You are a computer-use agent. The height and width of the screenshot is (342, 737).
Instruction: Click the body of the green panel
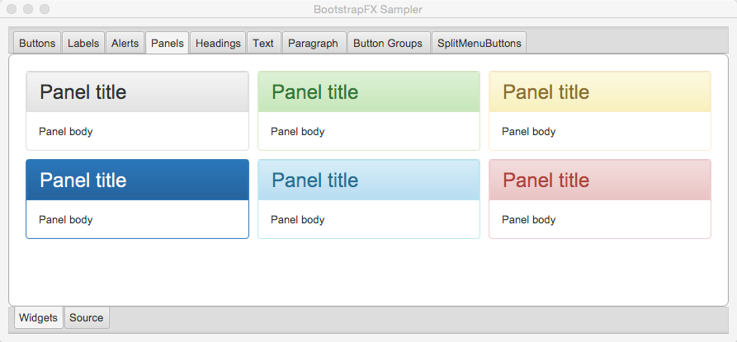click(x=369, y=131)
